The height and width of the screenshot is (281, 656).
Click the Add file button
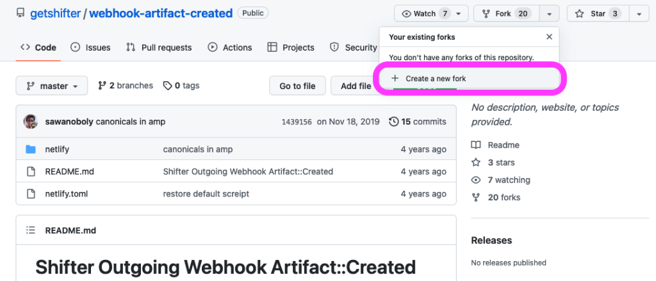[356, 86]
